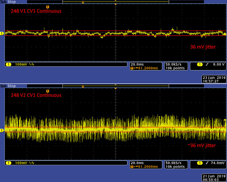Click the orange trigger T marker in top capture
Viewport: 227px width, 182px height.
[x=47, y=6]
